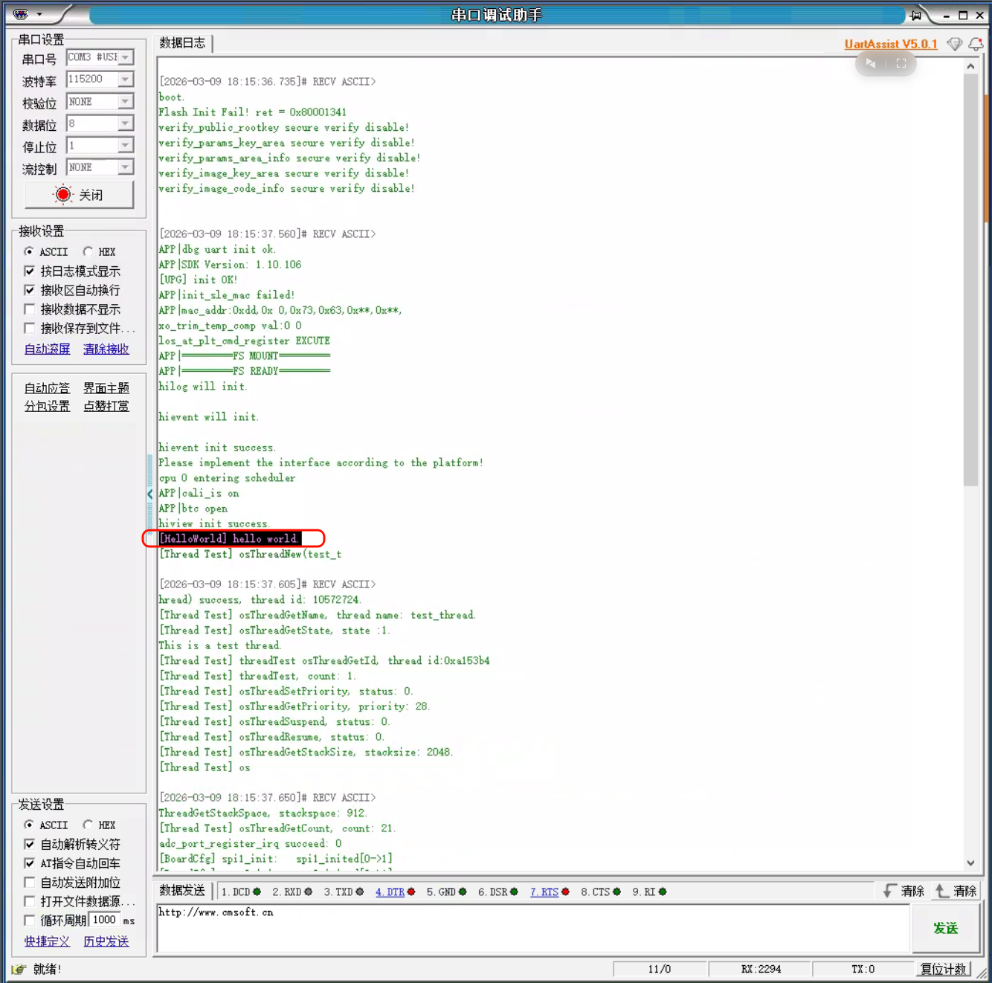Viewport: 992px width, 983px height.
Task: Click the log scrollbar down arrow
Action: tap(970, 863)
